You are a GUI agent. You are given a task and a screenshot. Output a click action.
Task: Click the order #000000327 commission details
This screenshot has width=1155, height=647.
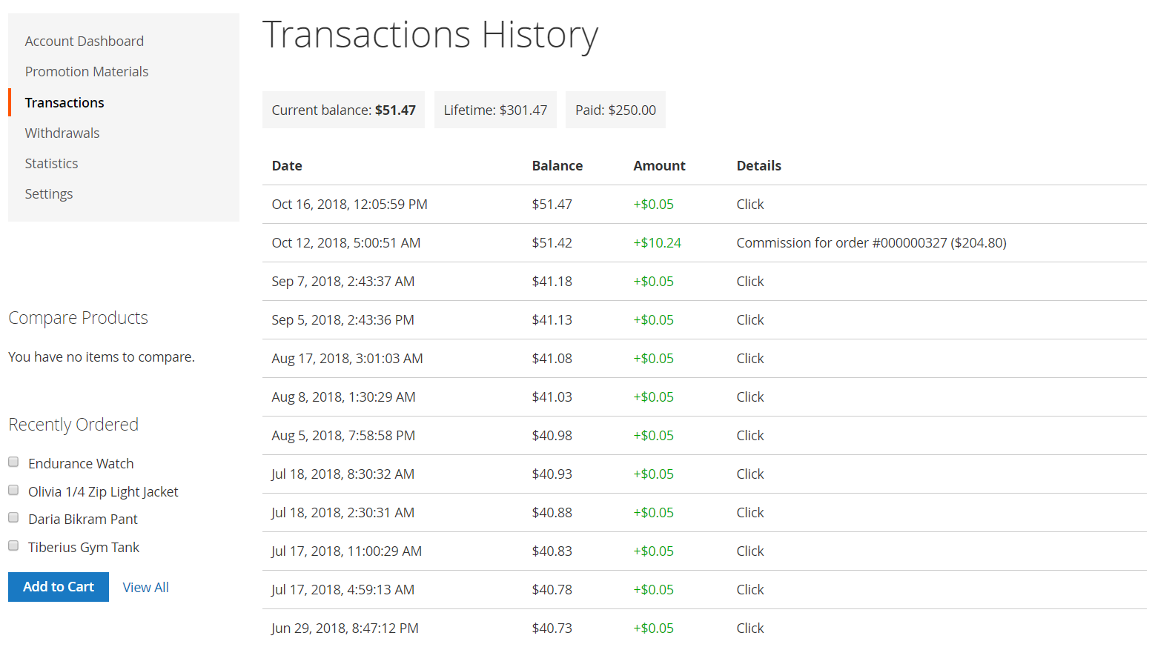[871, 243]
